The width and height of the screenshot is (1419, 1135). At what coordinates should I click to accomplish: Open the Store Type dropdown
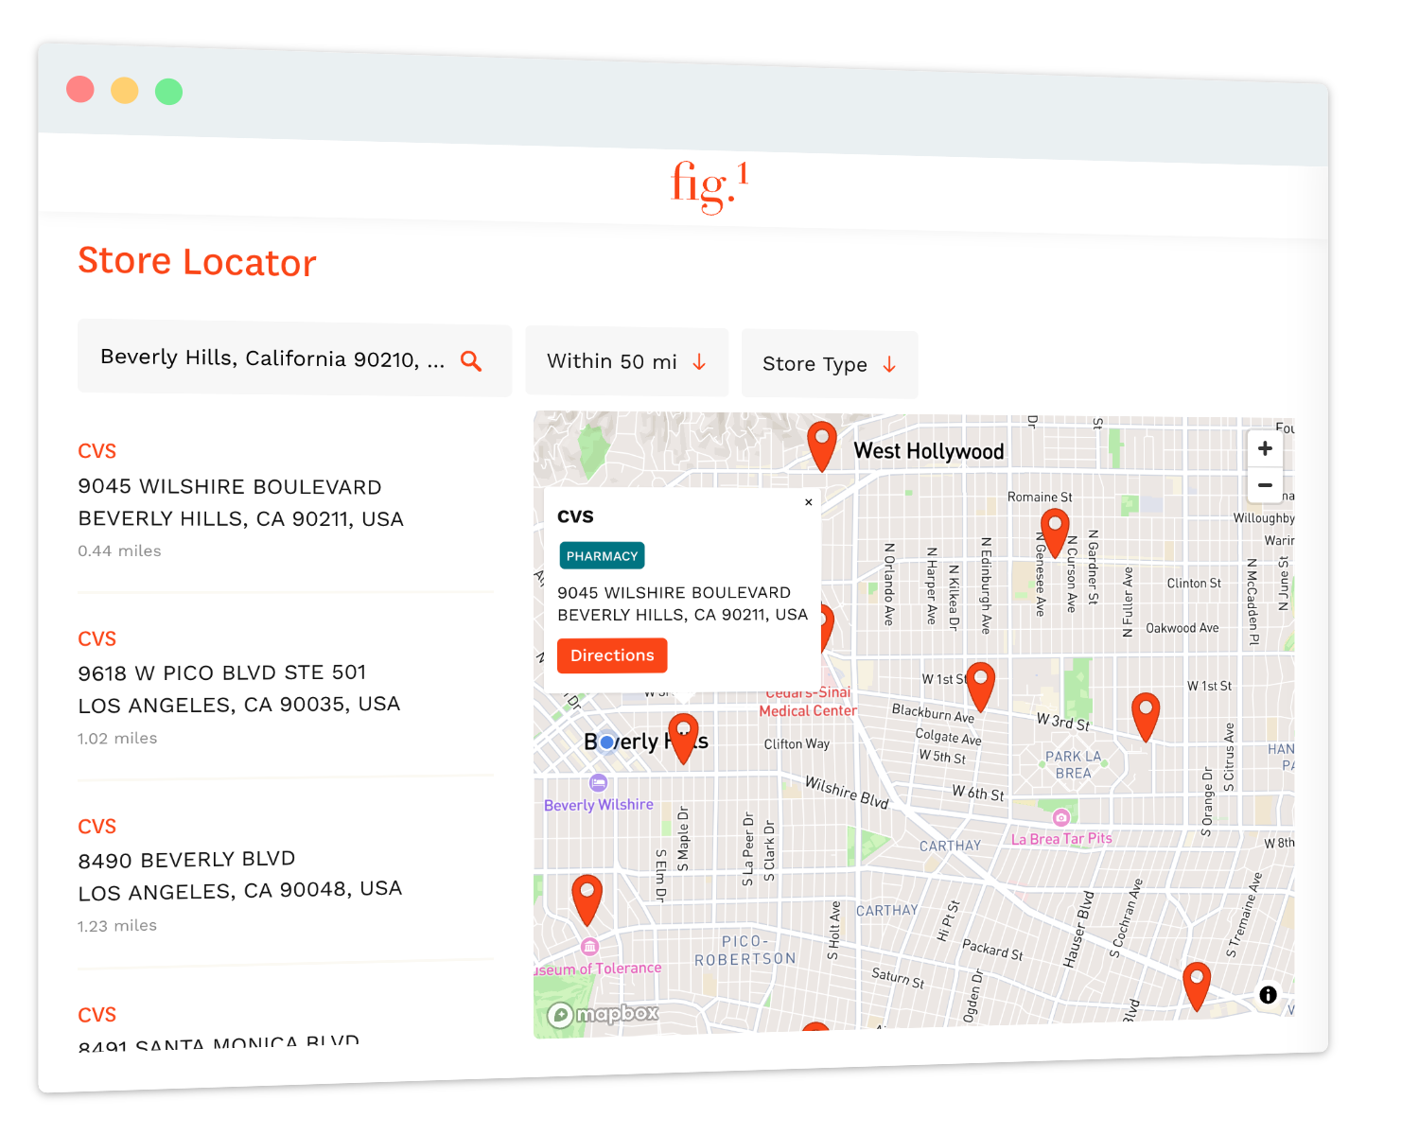click(830, 364)
